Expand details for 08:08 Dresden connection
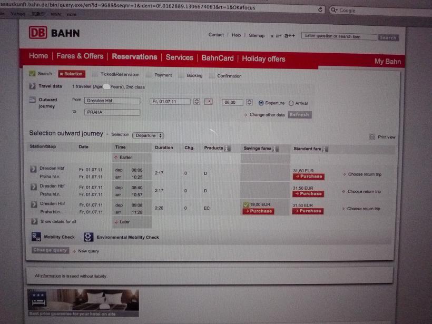 pos(33,169)
